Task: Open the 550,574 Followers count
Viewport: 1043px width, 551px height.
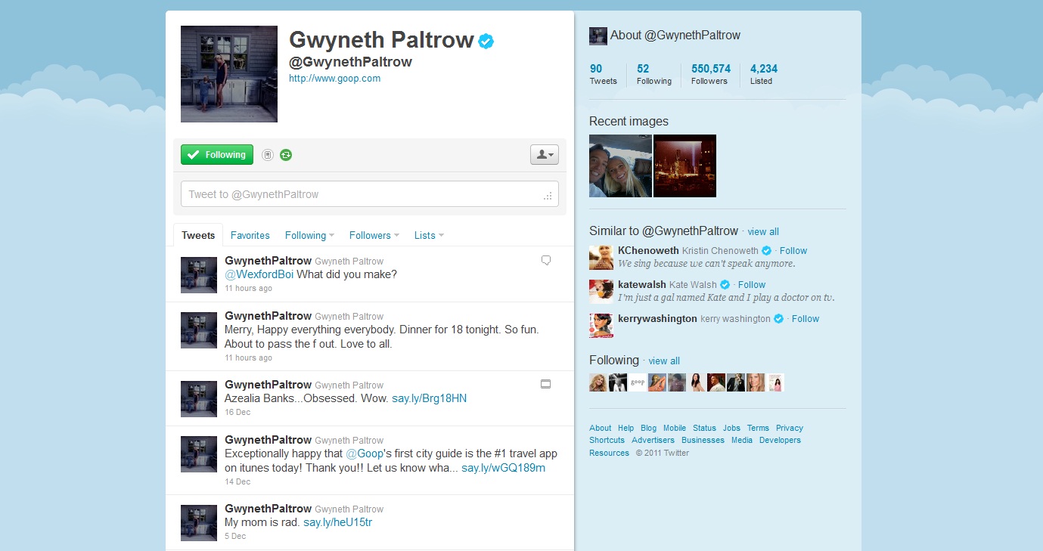Action: pos(711,74)
